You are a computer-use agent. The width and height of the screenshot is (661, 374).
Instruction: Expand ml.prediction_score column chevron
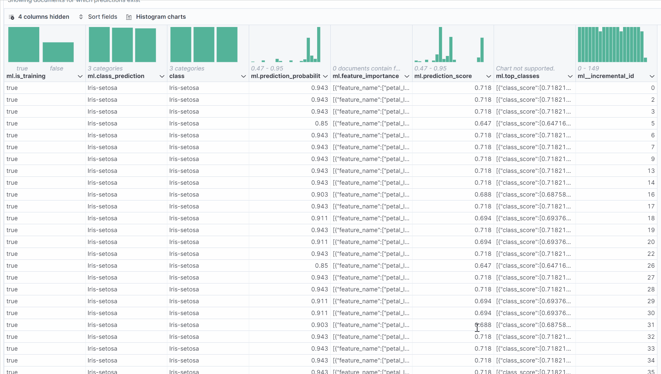[x=488, y=76]
